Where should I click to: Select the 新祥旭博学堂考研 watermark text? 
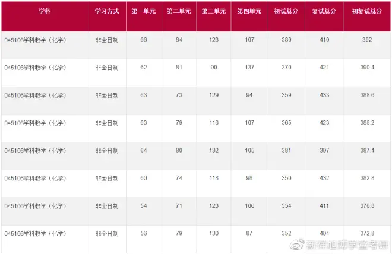pyautogui.click(x=346, y=244)
